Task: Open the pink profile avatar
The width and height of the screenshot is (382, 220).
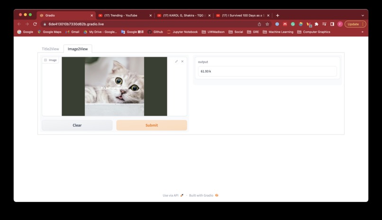Action: click(340, 24)
